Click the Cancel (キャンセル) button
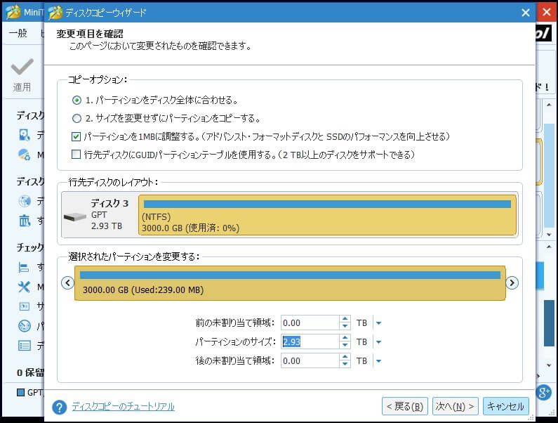Screen dimensions: 558x423 click(x=505, y=406)
